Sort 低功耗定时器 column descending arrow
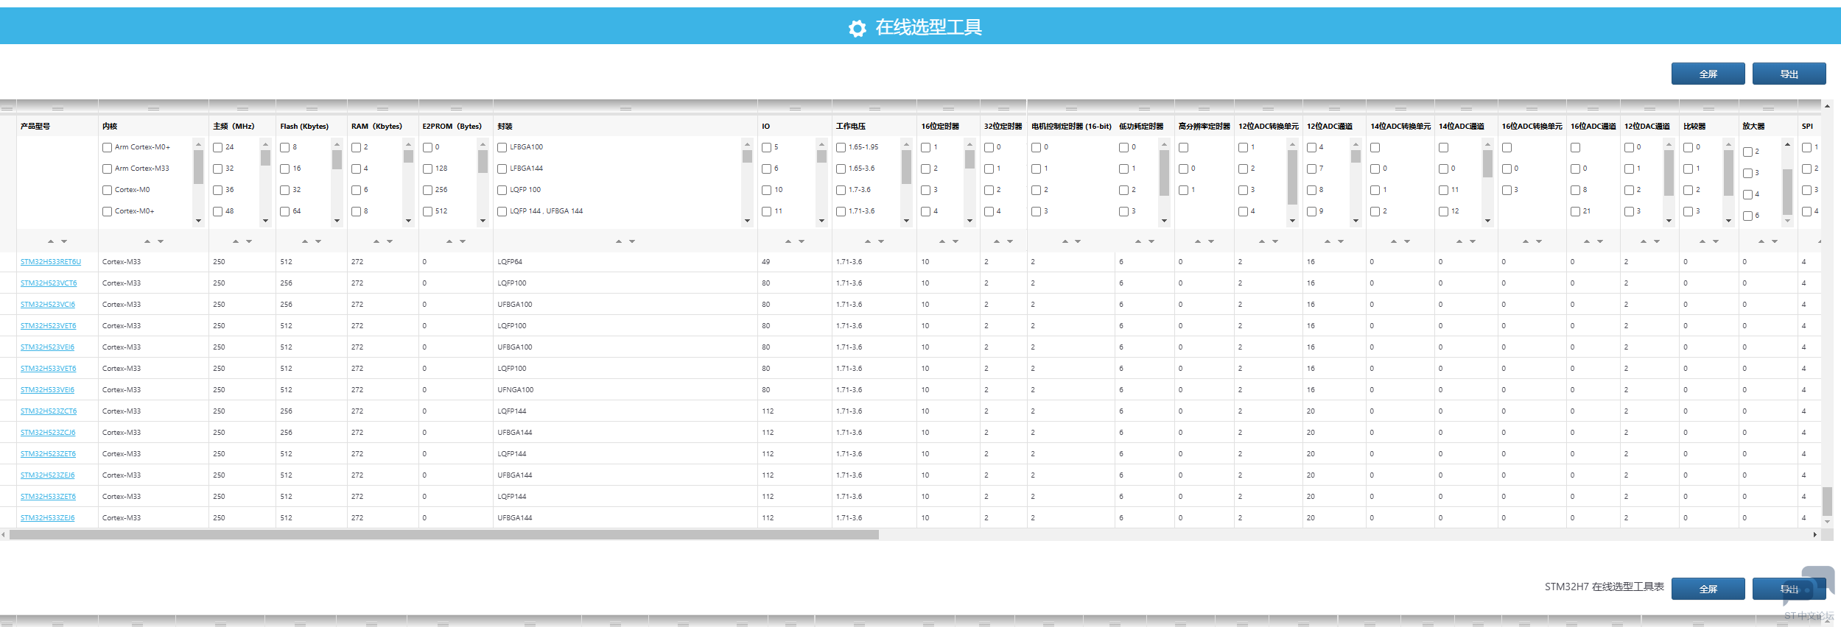 click(x=1151, y=241)
